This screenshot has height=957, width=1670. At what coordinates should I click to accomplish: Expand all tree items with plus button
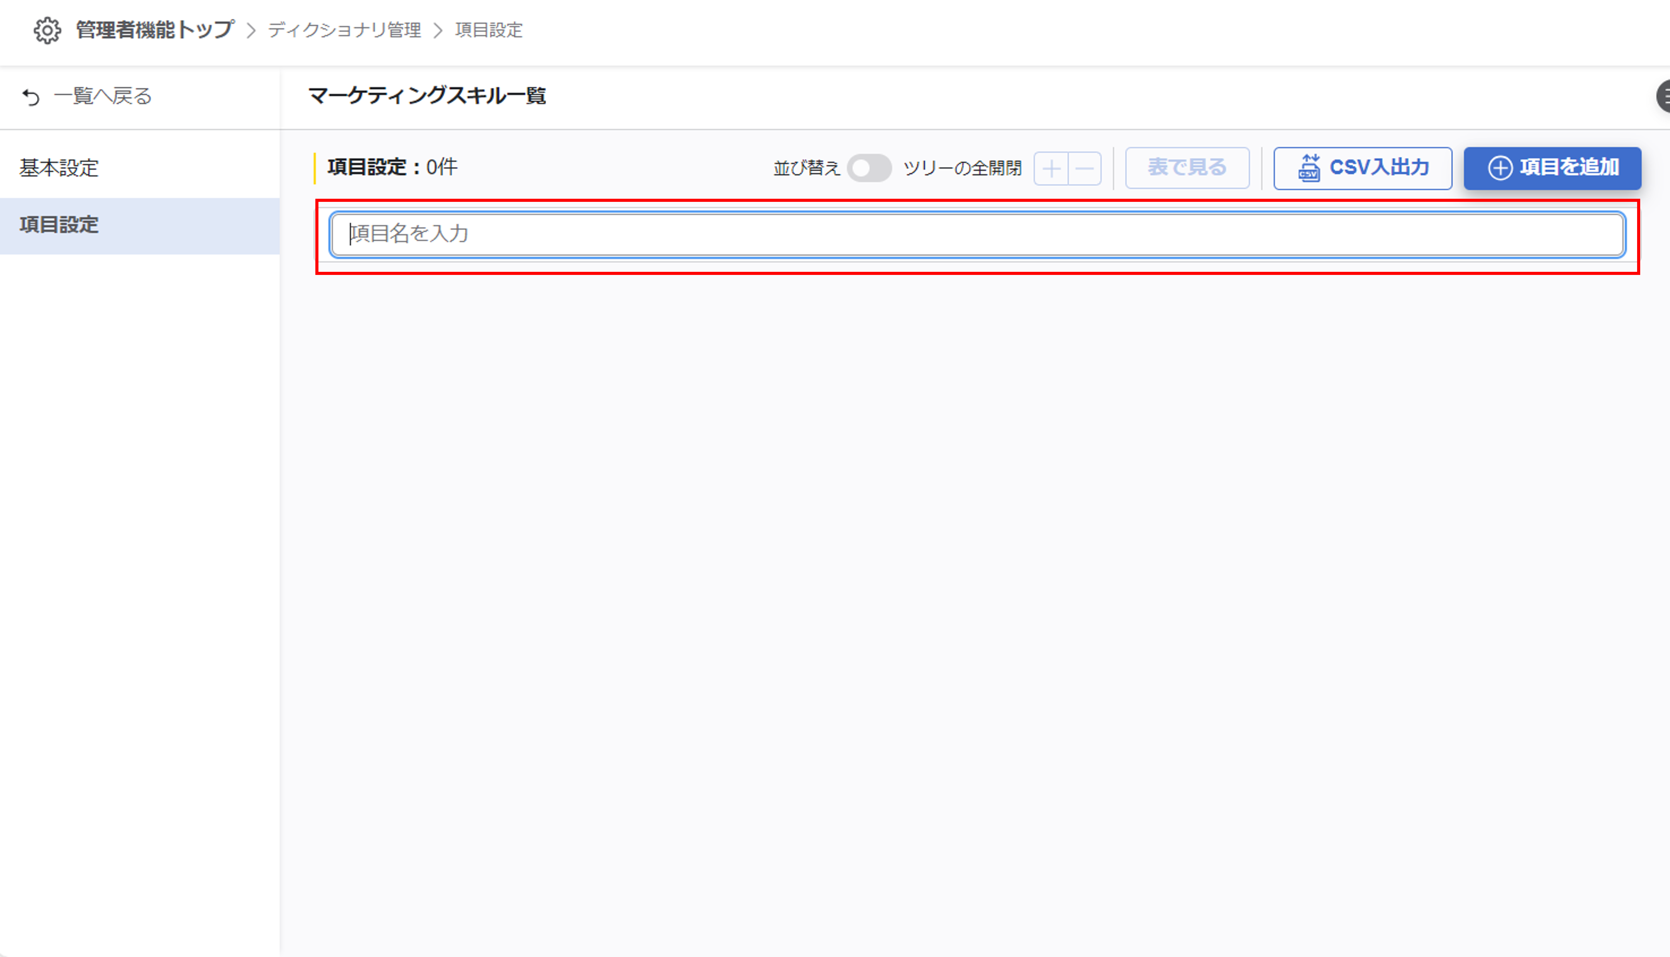1051,169
